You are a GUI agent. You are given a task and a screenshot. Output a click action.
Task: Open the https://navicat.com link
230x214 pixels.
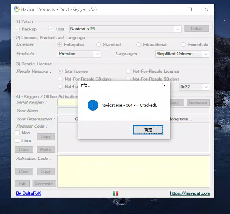pos(190,193)
